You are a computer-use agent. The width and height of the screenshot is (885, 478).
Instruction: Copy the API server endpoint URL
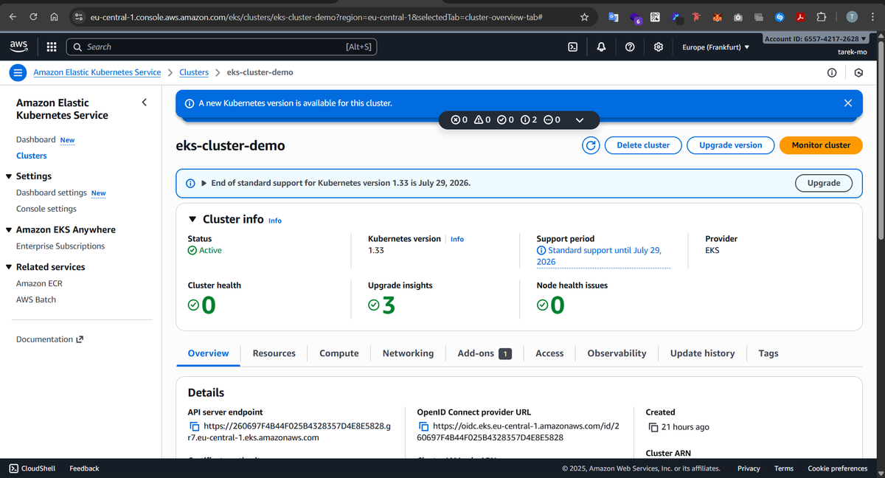[195, 426]
